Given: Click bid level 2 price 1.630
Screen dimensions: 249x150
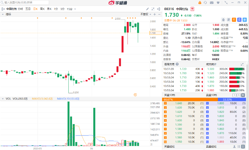Looking at the screenshot, I should 179,108.
